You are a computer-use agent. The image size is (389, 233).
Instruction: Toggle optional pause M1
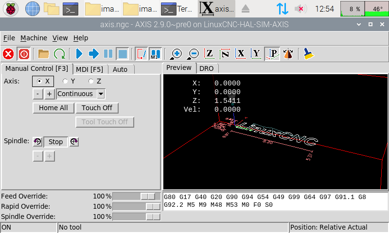pyautogui.click(x=156, y=54)
